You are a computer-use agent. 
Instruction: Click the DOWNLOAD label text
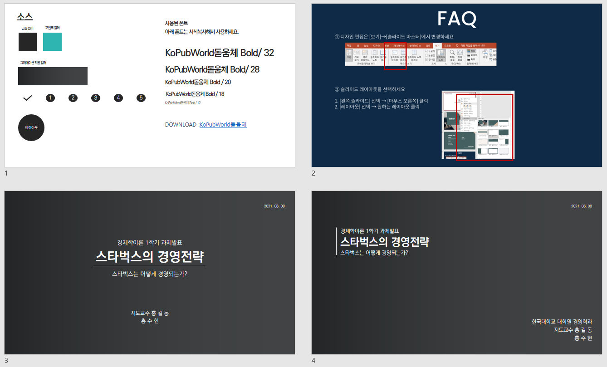pyautogui.click(x=181, y=124)
